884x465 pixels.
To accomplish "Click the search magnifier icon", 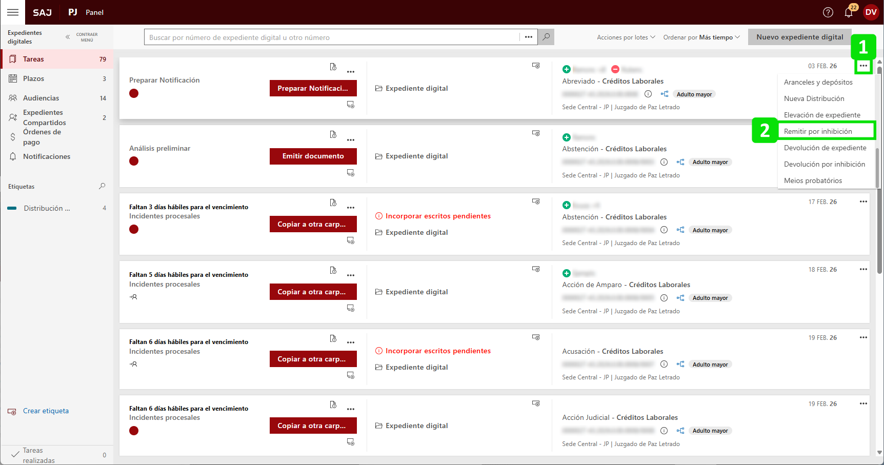I will [x=547, y=37].
